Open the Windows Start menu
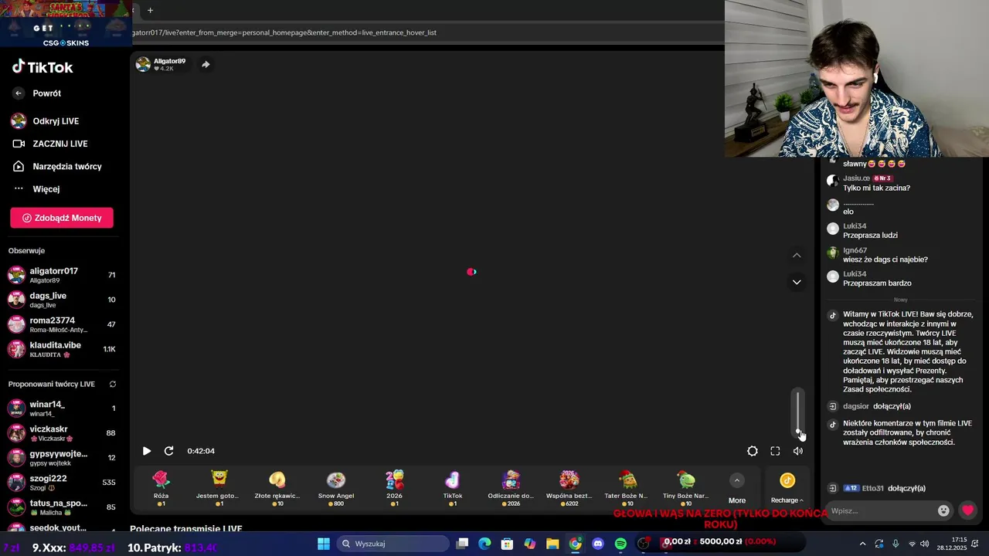The width and height of the screenshot is (989, 556). pos(324,544)
